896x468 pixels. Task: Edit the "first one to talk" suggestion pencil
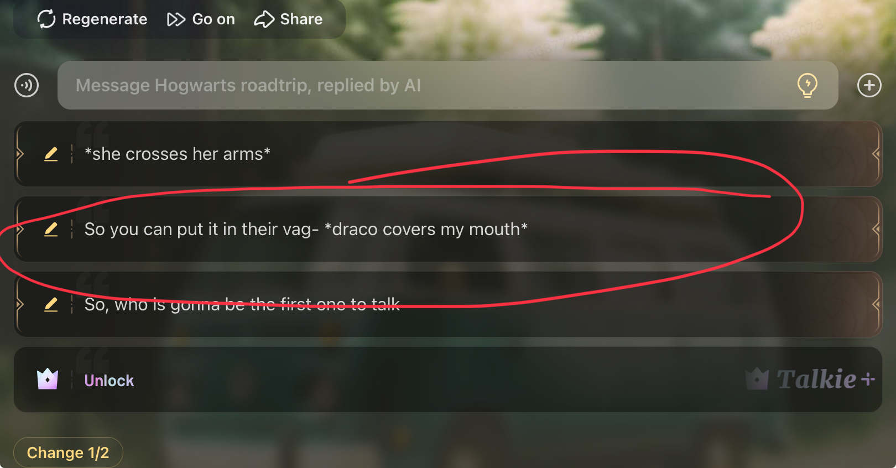tap(51, 304)
